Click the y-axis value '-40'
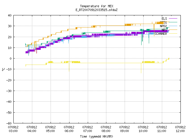The width and height of the screenshot is (186, 139). coord(9,102)
